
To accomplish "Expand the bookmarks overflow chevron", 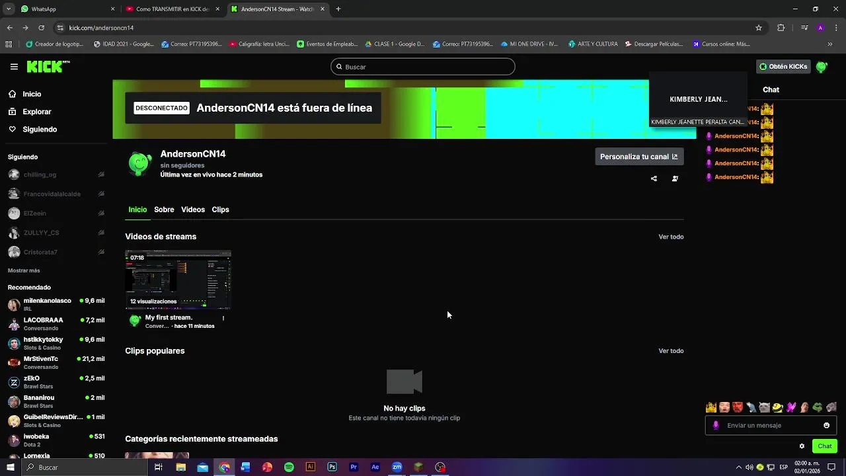I will (830, 44).
